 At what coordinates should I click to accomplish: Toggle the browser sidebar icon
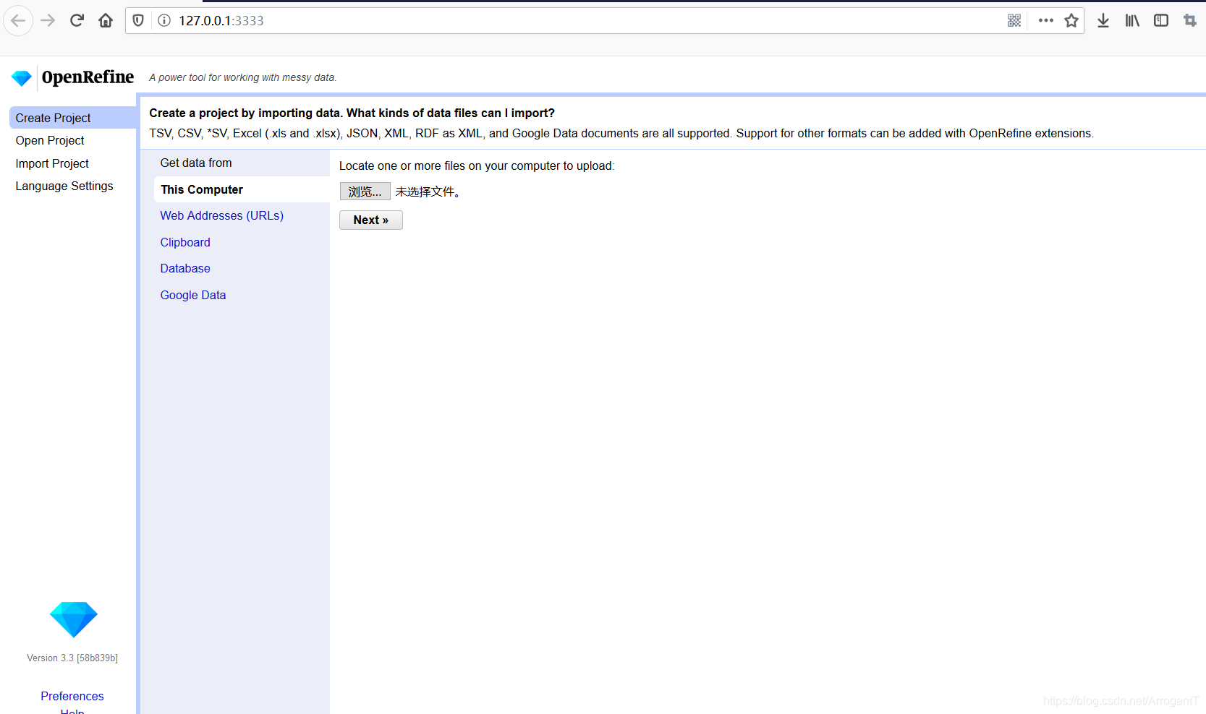click(1161, 20)
